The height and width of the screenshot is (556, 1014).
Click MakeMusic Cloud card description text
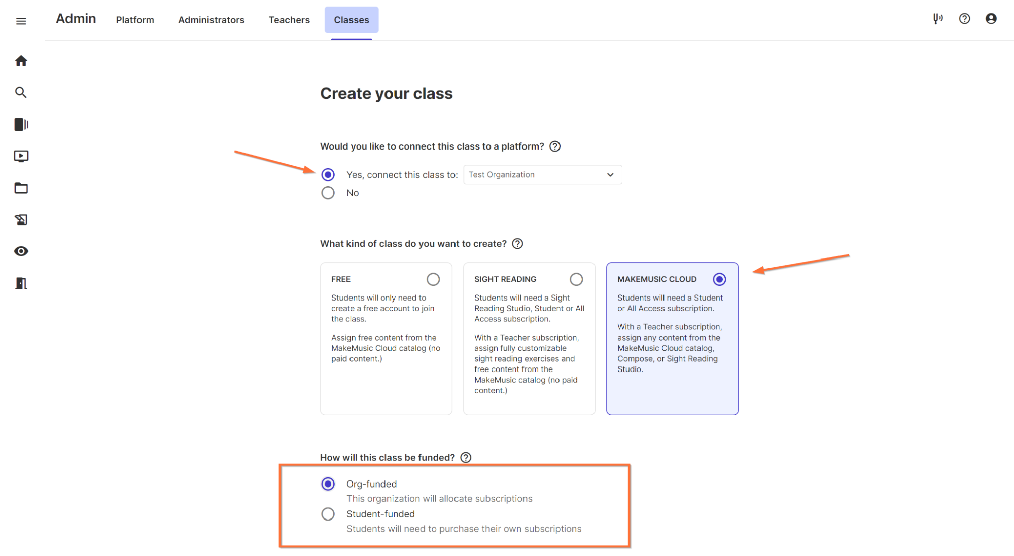pos(670,333)
